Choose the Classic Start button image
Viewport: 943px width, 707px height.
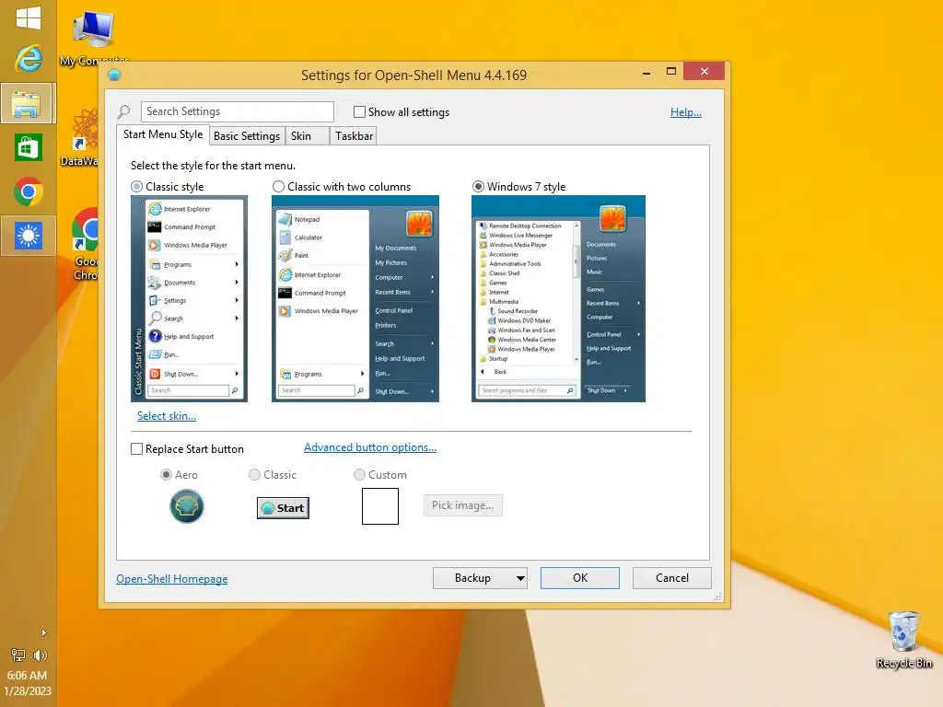[x=283, y=508]
